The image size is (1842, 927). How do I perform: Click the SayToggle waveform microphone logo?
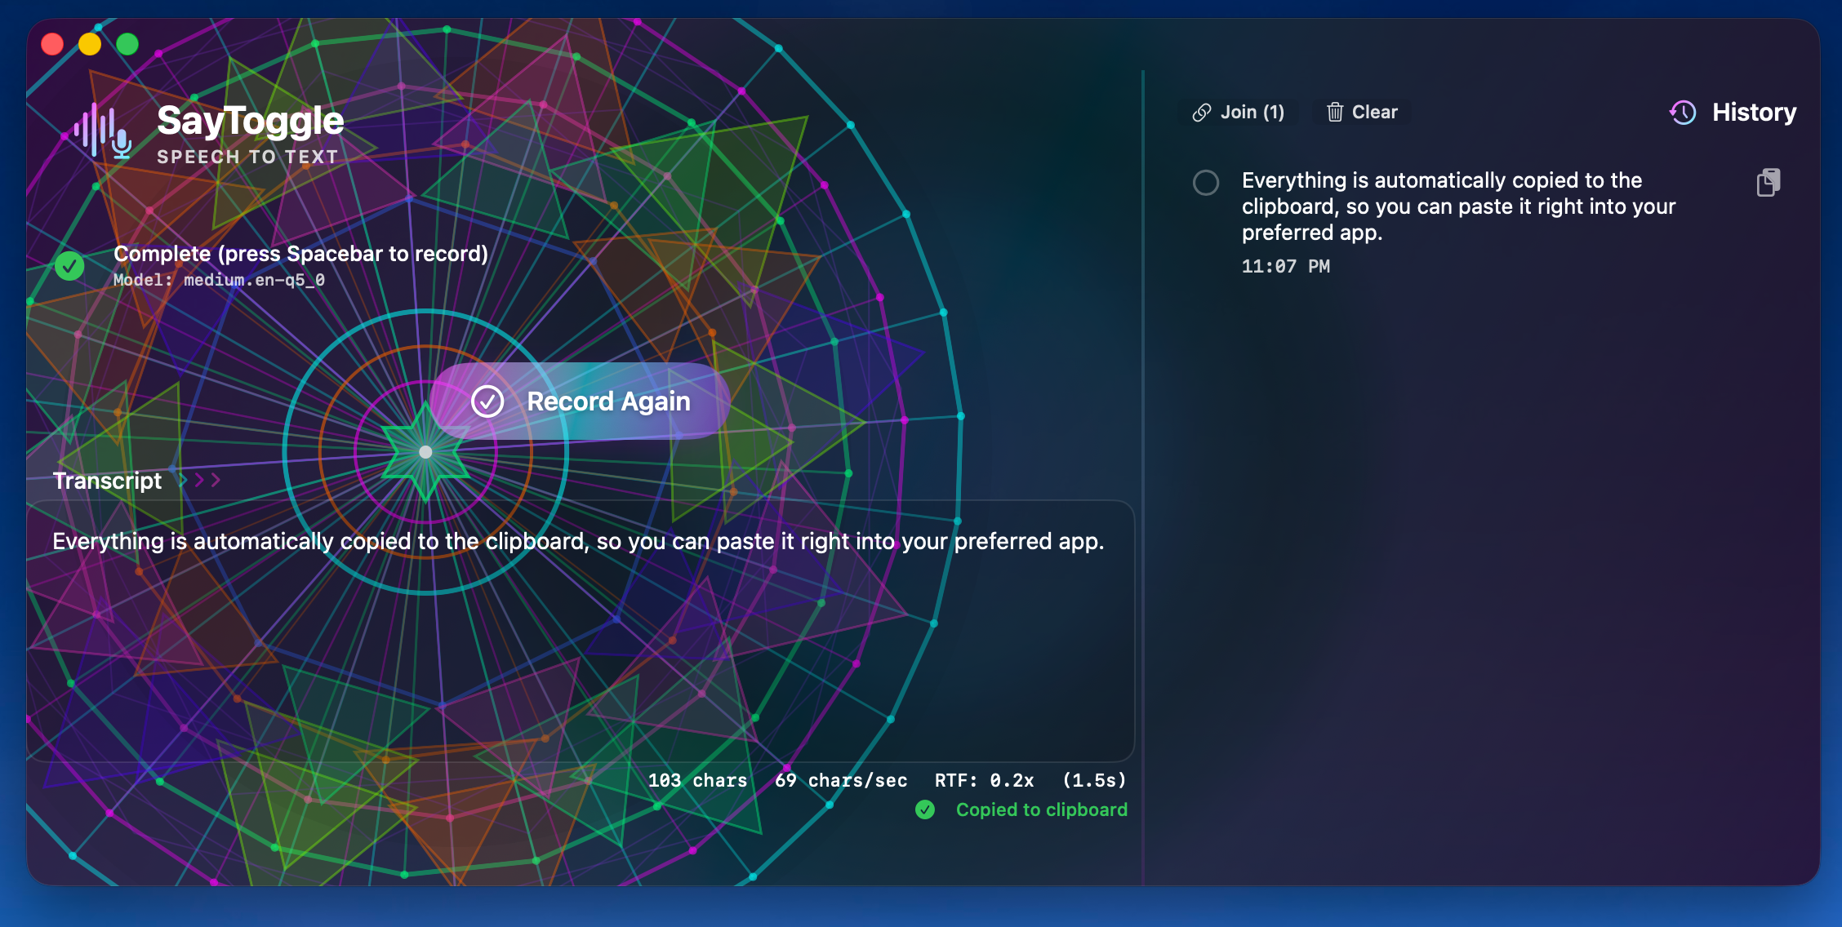point(103,131)
